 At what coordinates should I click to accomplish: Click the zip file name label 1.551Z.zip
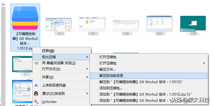[x=25, y=48]
